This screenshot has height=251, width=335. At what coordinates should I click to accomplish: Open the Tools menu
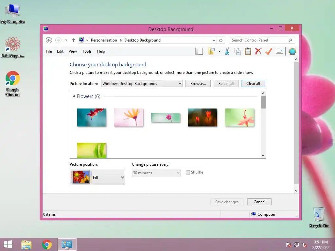coord(87,51)
